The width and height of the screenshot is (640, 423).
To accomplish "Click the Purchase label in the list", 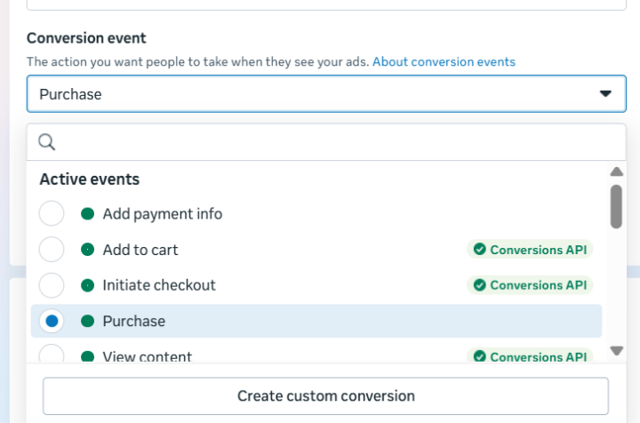I will click(x=134, y=321).
